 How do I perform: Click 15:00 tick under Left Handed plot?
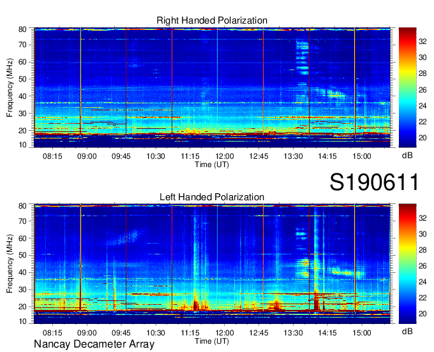point(362,333)
